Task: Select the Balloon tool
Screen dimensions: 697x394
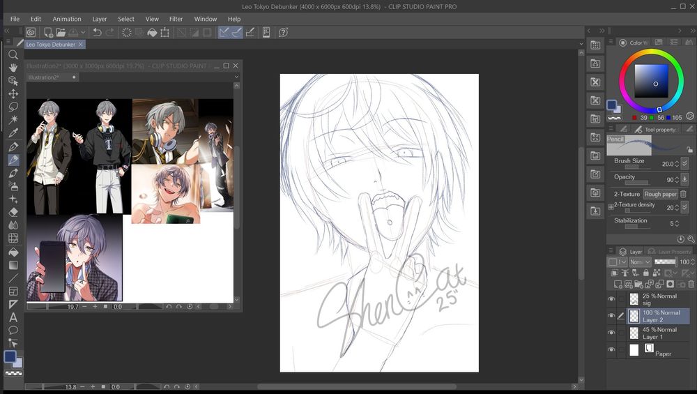Action: pyautogui.click(x=13, y=330)
